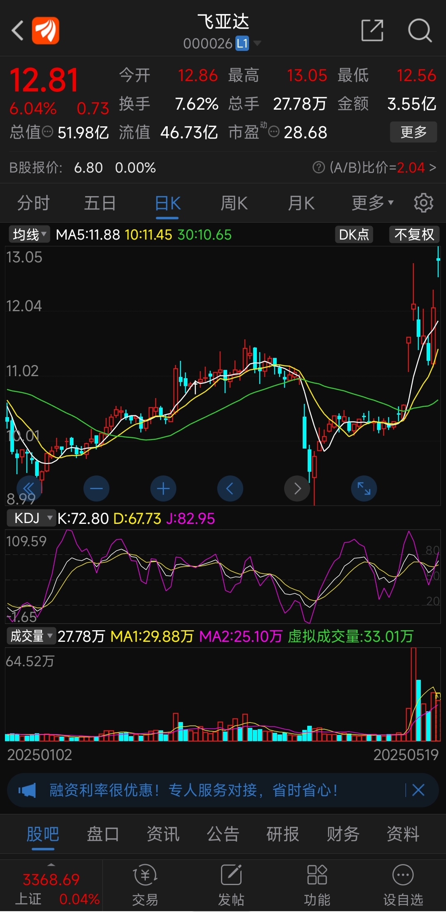
Task: Open 成交量 indicator dropdown
Action: pyautogui.click(x=31, y=636)
